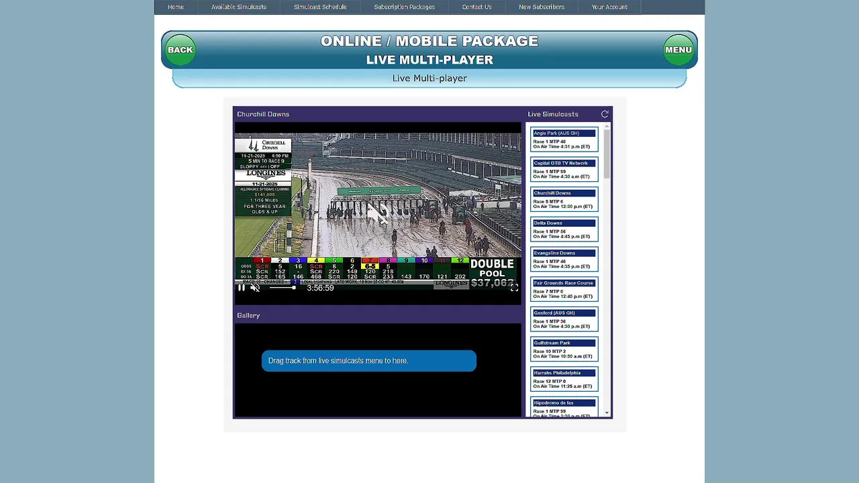Open Simulcast Schedule page

(x=320, y=7)
